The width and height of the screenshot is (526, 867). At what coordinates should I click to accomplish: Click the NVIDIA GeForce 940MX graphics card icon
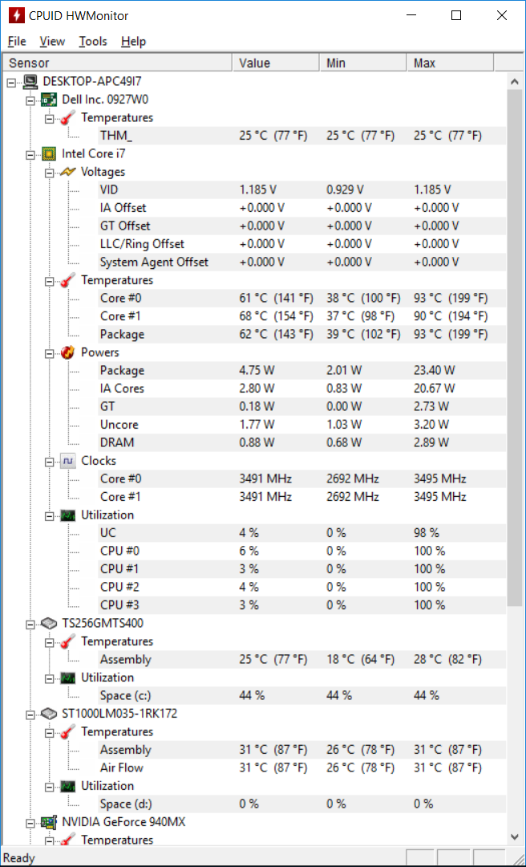49,822
